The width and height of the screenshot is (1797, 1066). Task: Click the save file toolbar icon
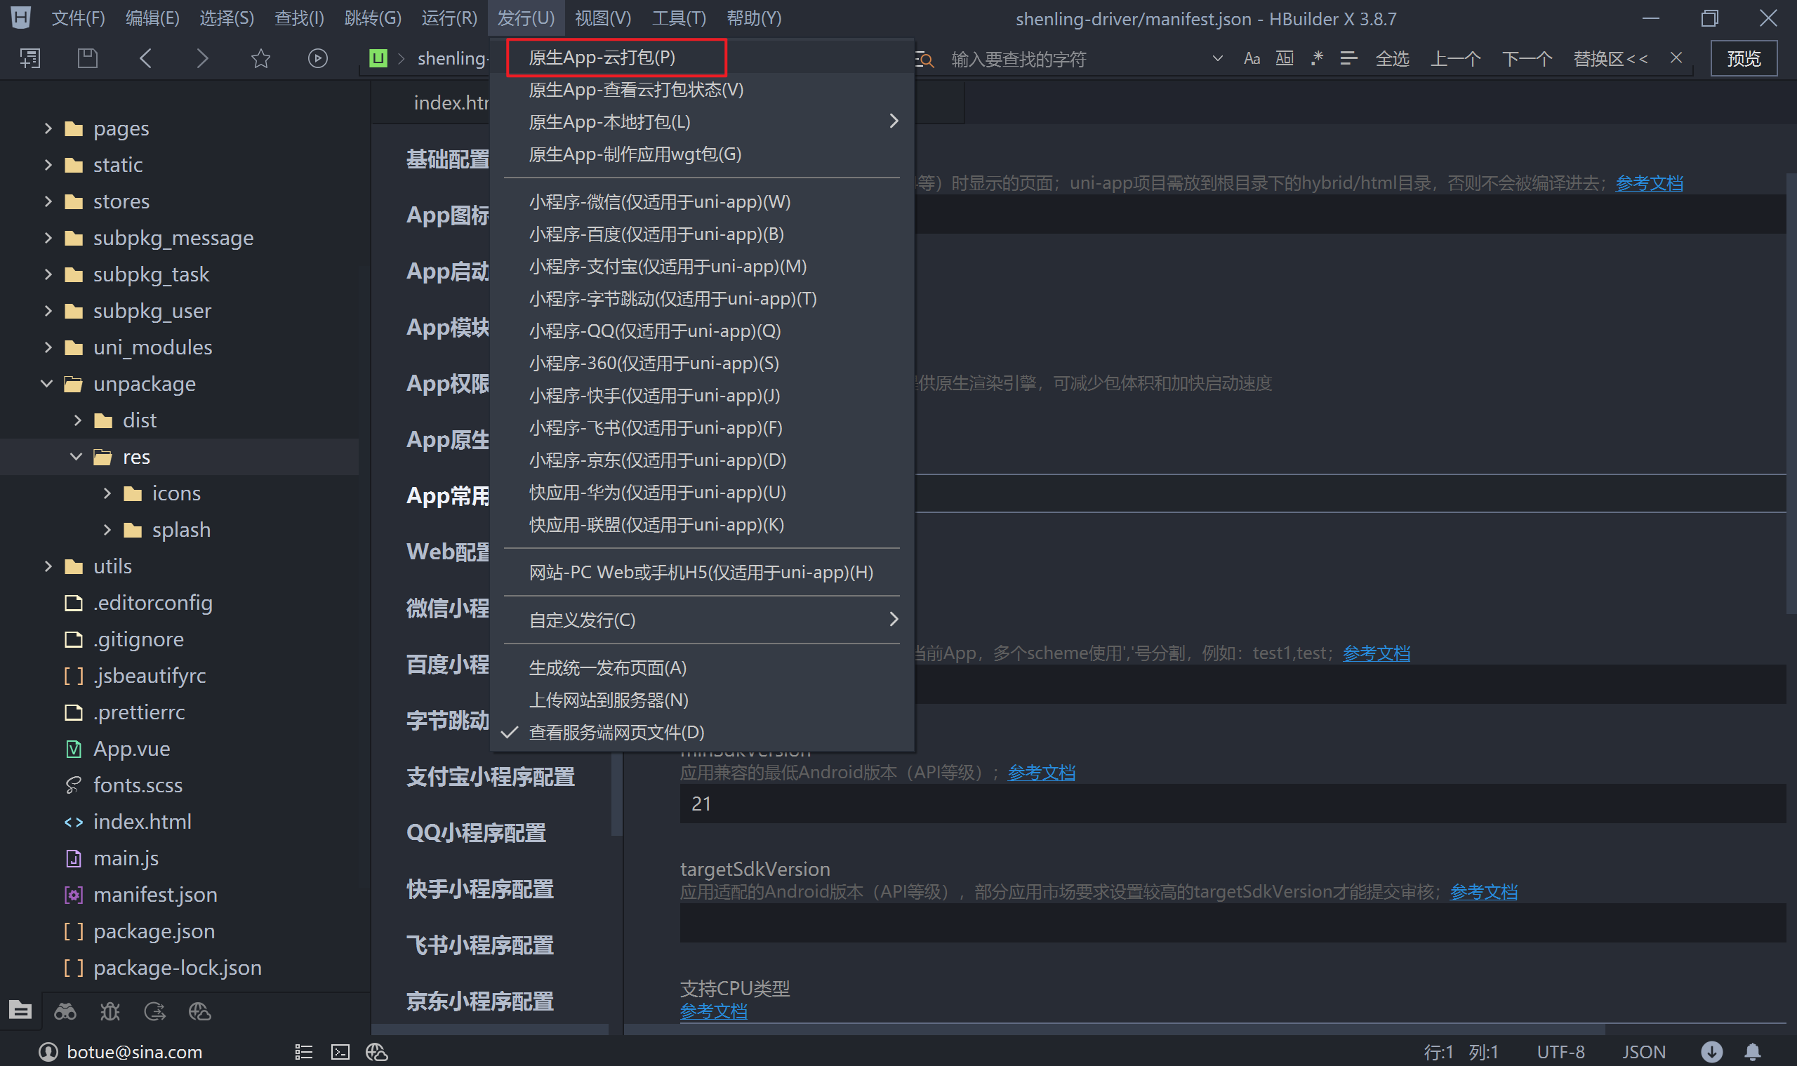click(x=87, y=58)
